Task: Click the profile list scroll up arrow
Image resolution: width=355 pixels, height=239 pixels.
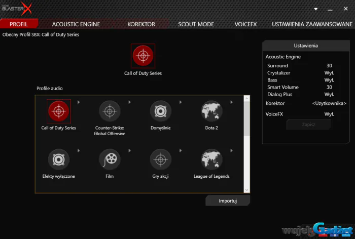Action: point(247,98)
